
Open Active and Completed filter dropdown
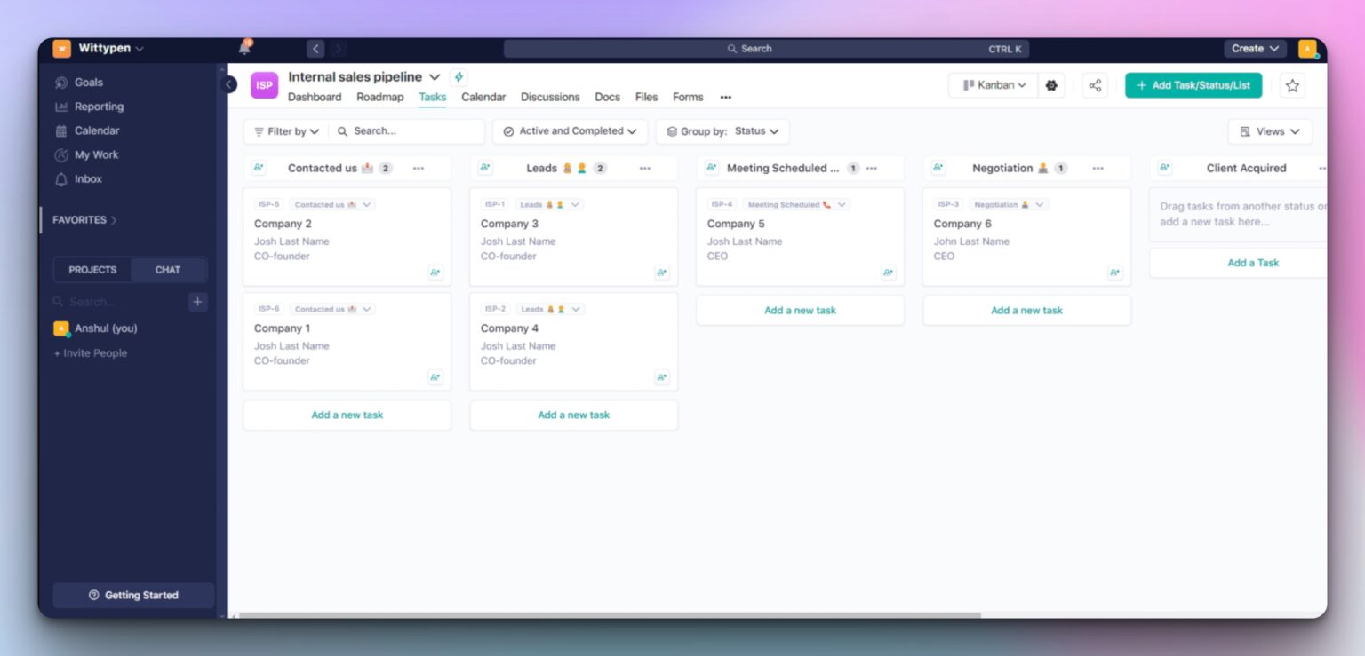coord(570,131)
